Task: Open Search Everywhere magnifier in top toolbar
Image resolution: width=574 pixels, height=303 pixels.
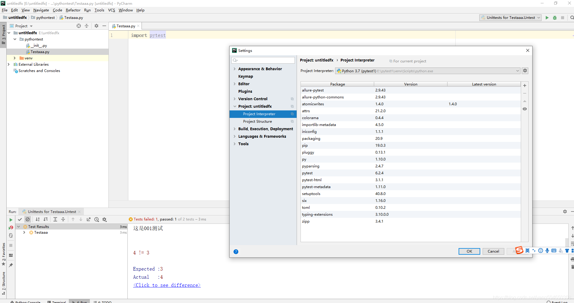Action: (572, 18)
